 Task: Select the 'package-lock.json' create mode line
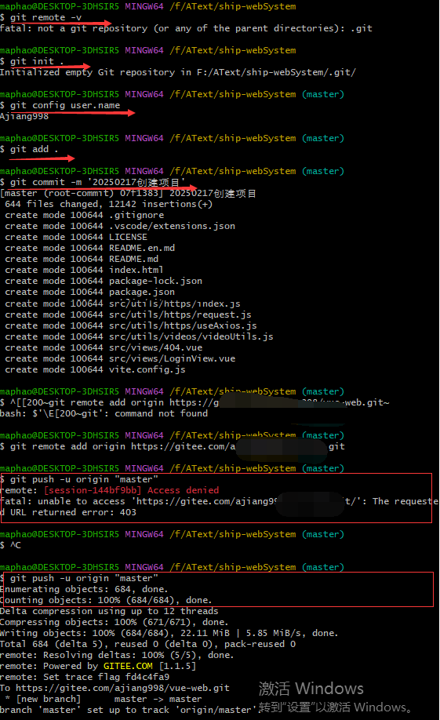(104, 281)
